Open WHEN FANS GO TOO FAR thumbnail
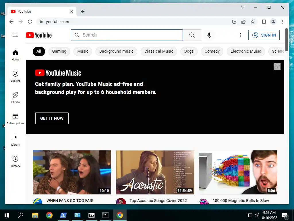The height and width of the screenshot is (221, 294). [72, 172]
